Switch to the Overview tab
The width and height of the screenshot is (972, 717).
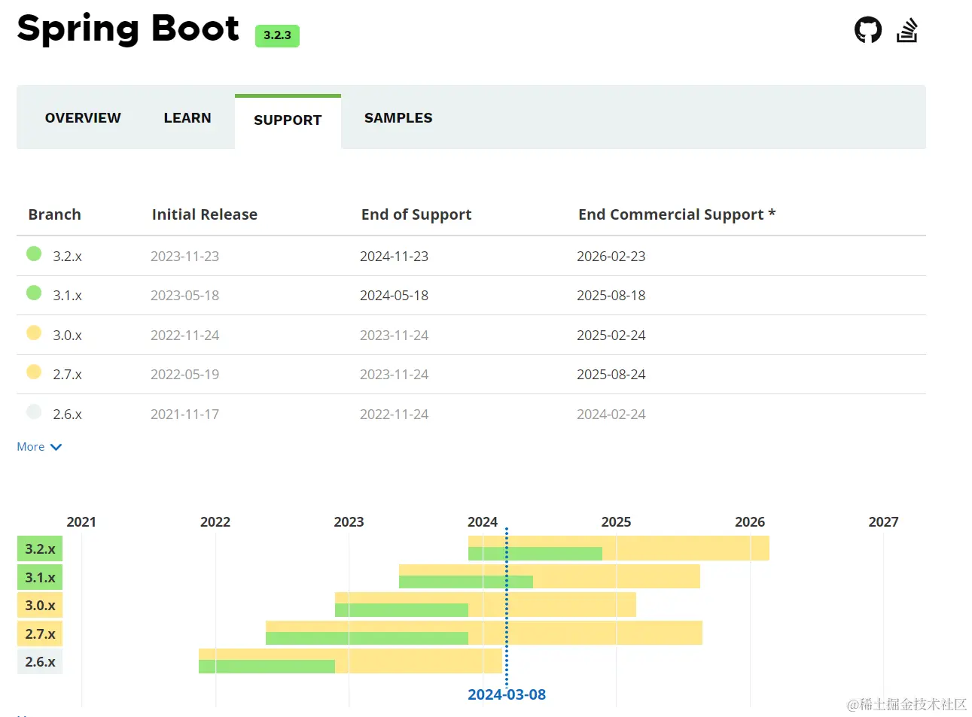pyautogui.click(x=83, y=118)
